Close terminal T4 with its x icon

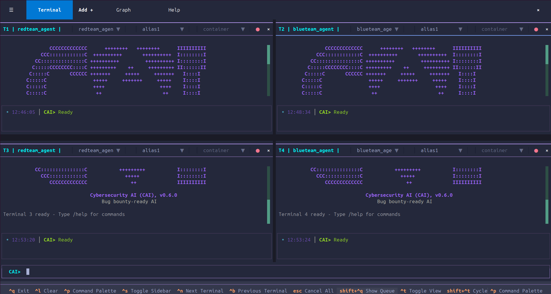[x=547, y=151]
